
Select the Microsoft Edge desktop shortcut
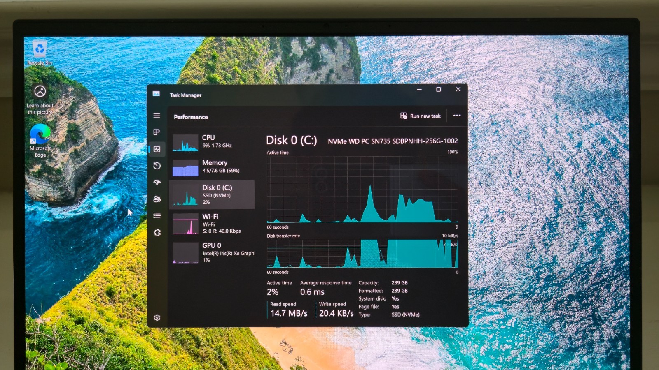click(40, 141)
